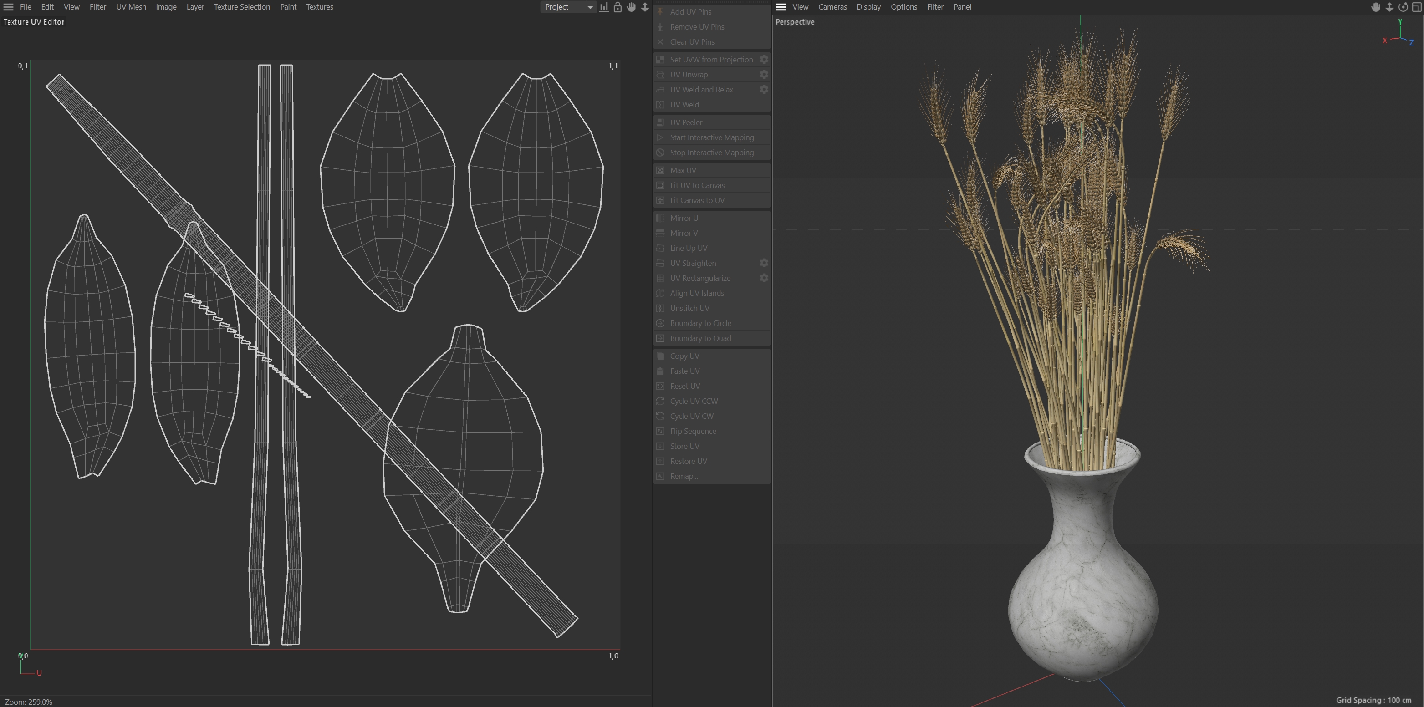Open UV Unwrap settings gear
This screenshot has width=1424, height=707.
(763, 75)
